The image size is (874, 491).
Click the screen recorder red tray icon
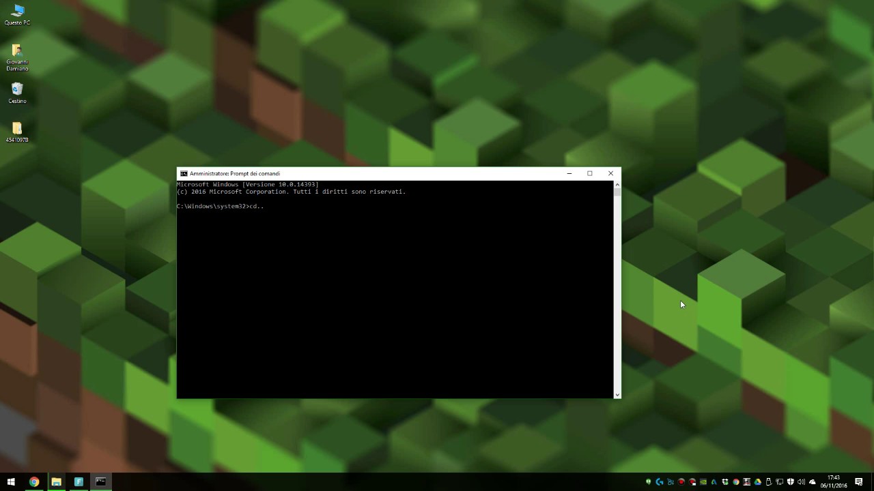coord(681,482)
